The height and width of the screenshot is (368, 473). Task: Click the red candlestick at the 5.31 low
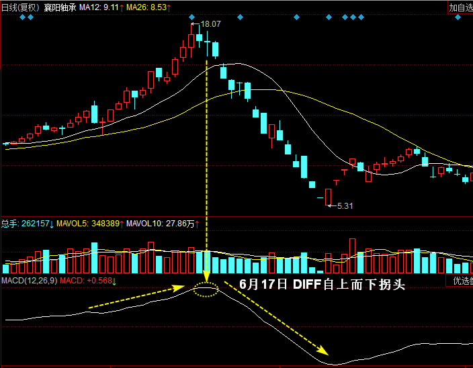[328, 196]
